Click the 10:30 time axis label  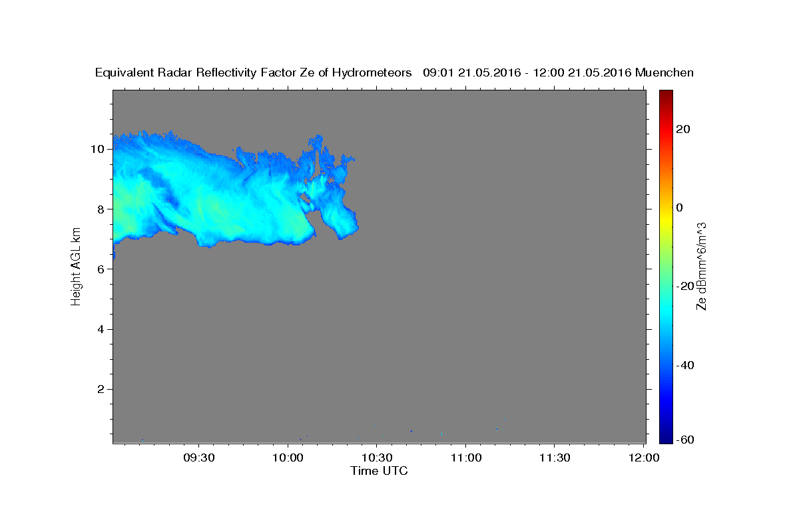pos(377,458)
